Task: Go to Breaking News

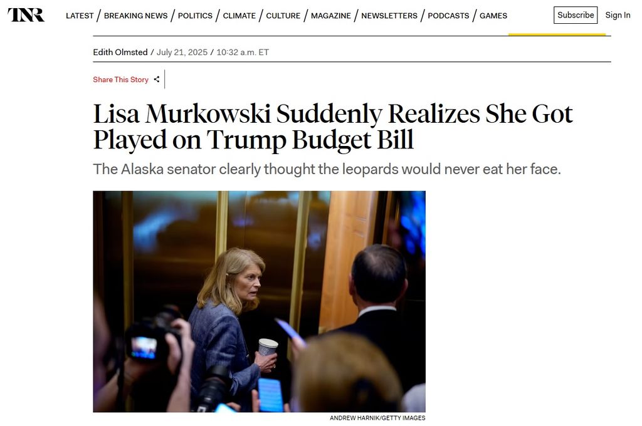Action: (135, 16)
